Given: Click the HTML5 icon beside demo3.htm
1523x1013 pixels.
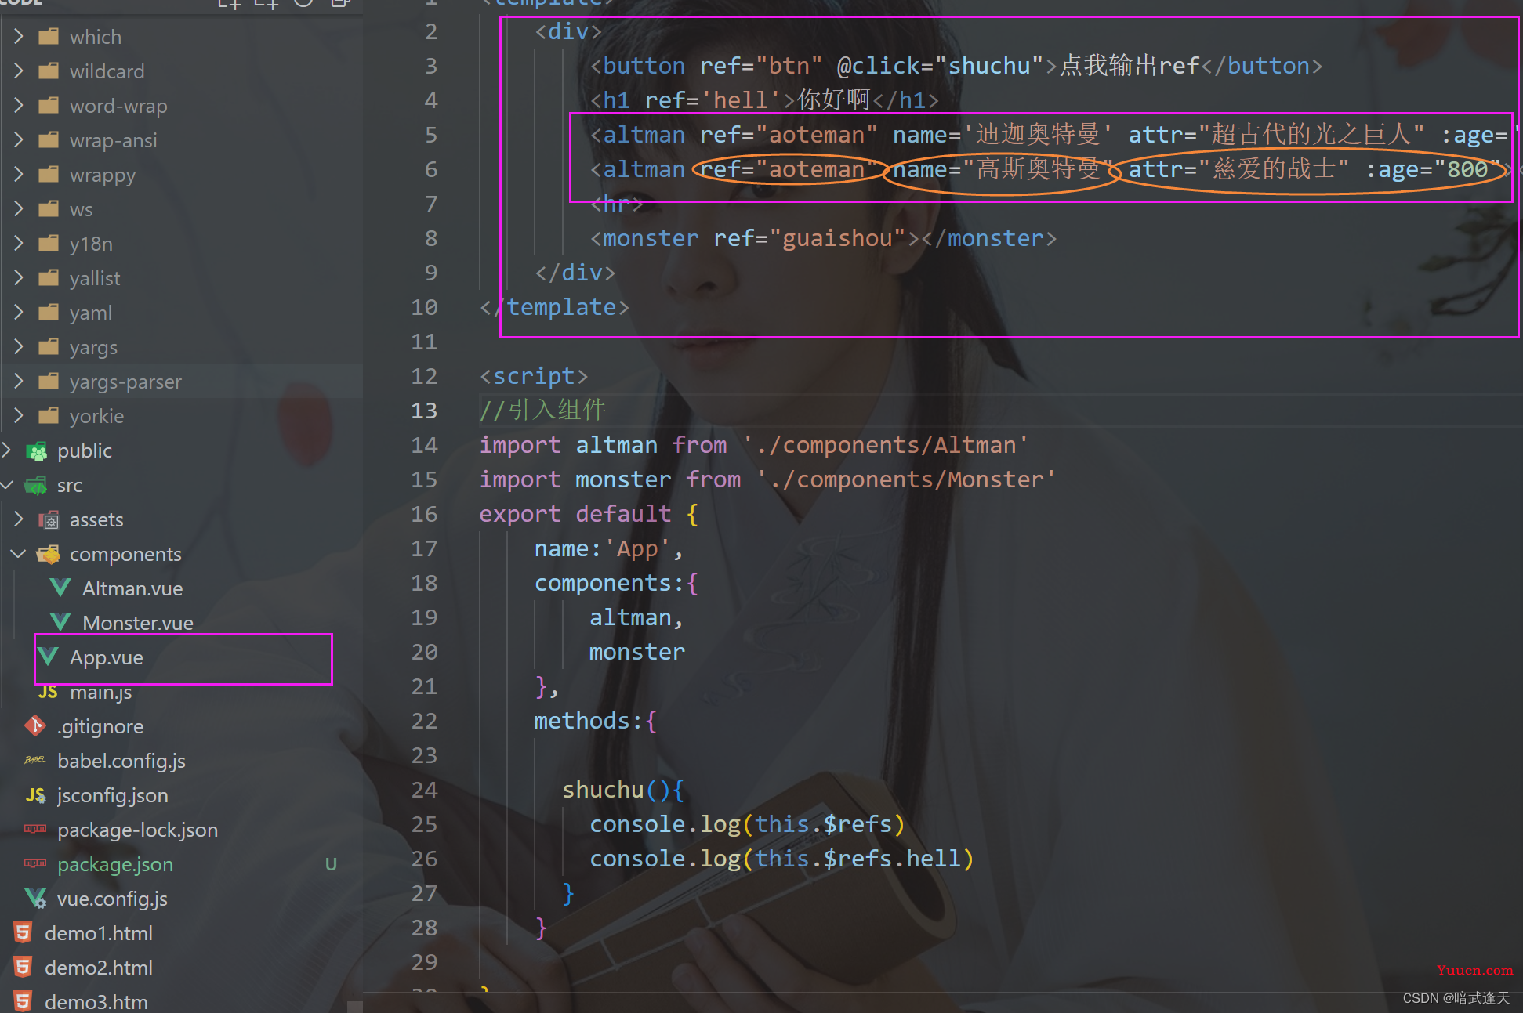Looking at the screenshot, I should pyautogui.click(x=23, y=1002).
